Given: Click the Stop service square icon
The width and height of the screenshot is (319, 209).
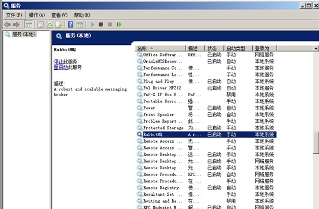Looking at the screenshot, I should (x=101, y=24).
